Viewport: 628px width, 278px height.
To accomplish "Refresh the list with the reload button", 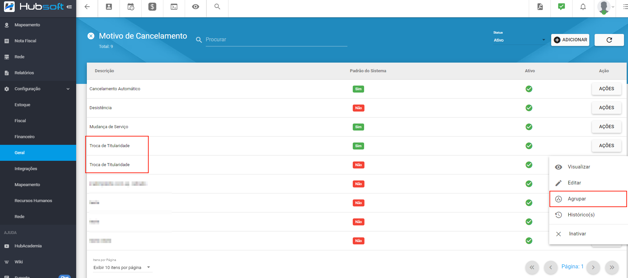I will pyautogui.click(x=609, y=40).
